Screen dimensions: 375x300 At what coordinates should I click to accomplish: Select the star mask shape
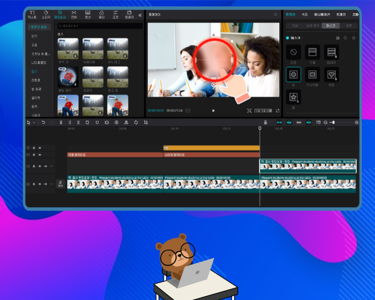[x=293, y=97]
